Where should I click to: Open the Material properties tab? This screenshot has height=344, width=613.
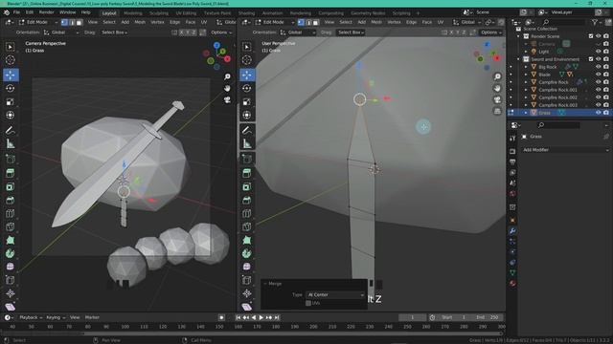click(x=512, y=283)
